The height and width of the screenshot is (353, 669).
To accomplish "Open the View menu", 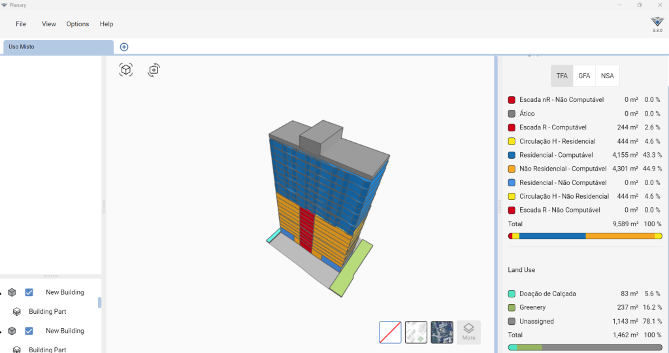I will point(48,24).
